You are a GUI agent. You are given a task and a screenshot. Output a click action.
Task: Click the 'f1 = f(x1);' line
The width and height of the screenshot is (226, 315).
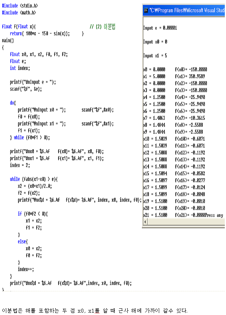tap(29, 130)
